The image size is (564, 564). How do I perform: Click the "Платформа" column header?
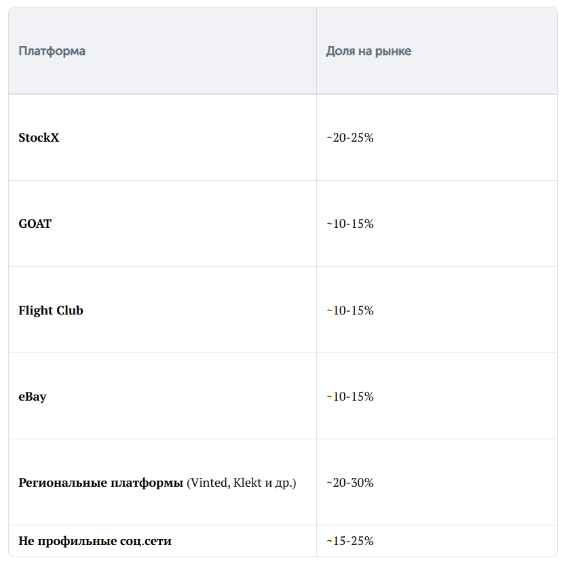tap(52, 52)
